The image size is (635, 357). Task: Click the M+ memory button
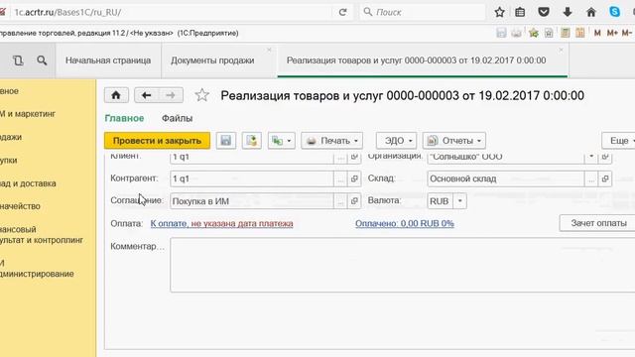[x=612, y=33]
